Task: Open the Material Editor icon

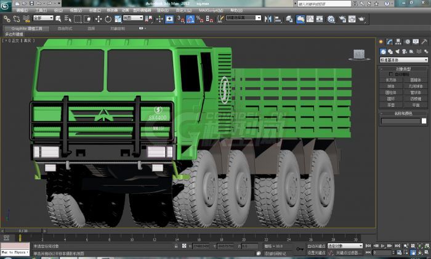Action: pos(331,19)
